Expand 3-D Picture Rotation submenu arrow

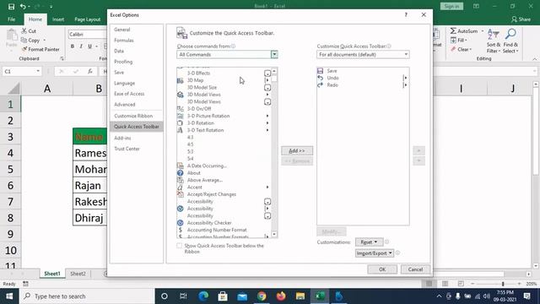click(x=267, y=117)
